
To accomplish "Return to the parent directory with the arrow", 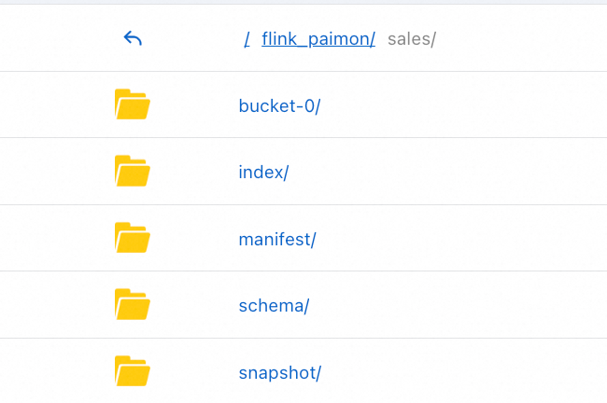I will coord(133,39).
